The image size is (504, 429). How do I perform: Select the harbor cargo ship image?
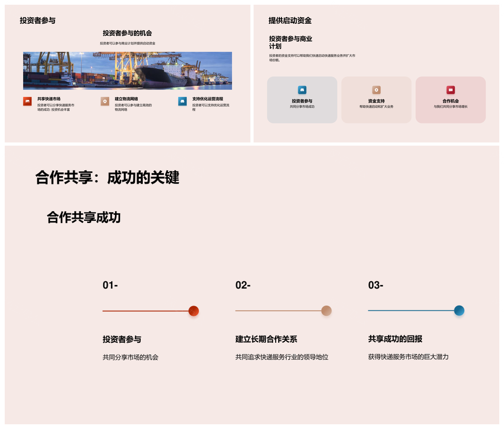click(x=128, y=70)
